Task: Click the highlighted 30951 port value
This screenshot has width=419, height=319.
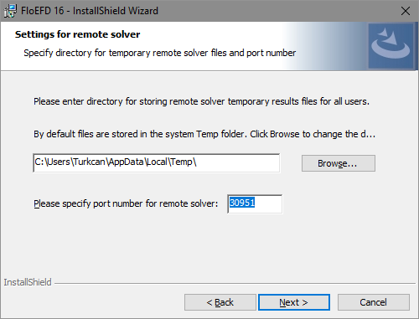Action: pos(242,203)
